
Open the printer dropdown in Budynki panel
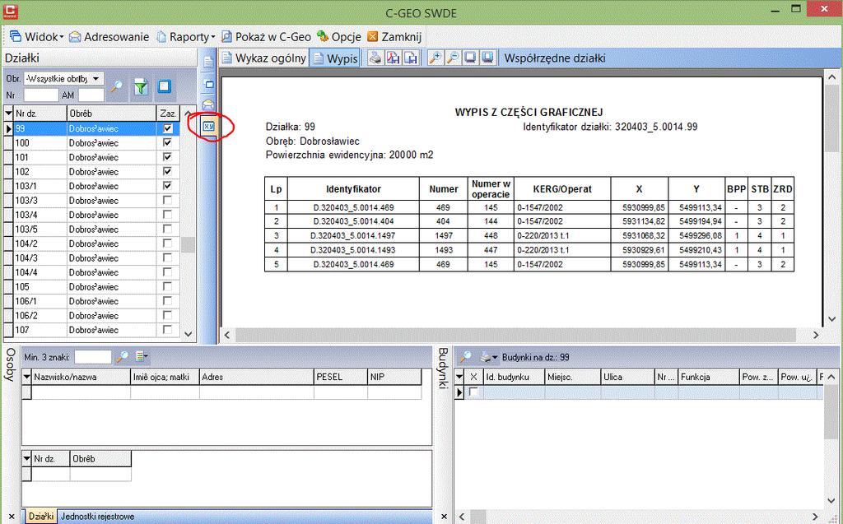click(x=489, y=357)
